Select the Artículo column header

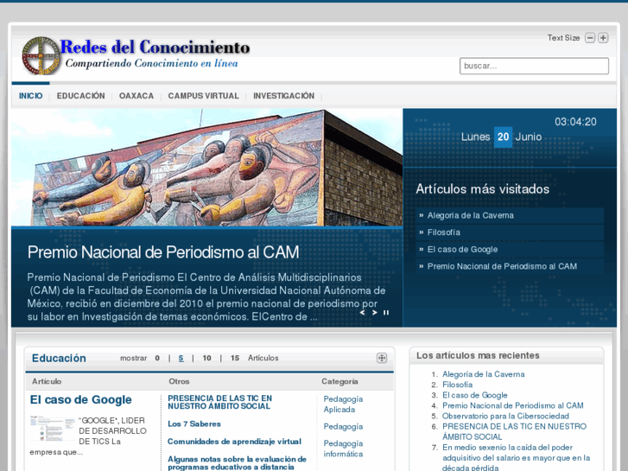pyautogui.click(x=47, y=381)
